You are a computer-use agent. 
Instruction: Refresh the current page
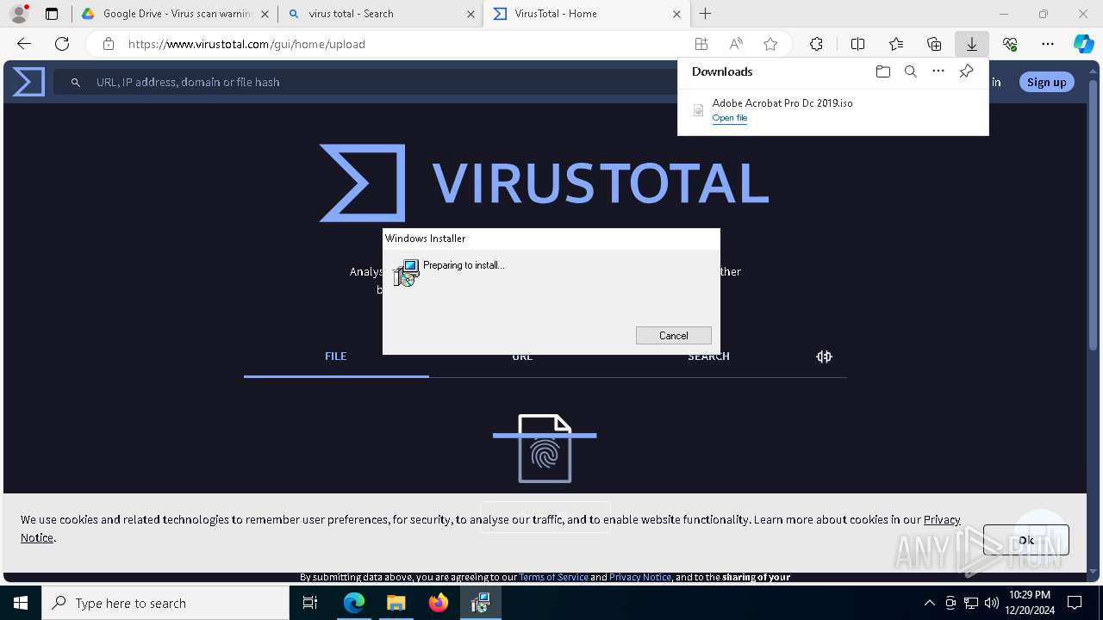62,44
